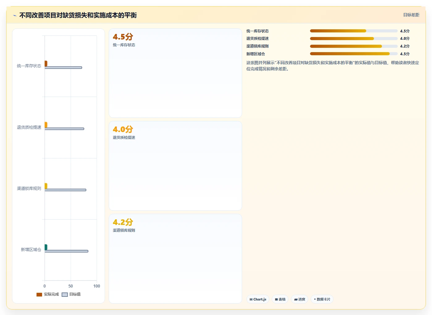The height and width of the screenshot is (315, 432).
Task: Click the 渠道锁库规则 label in progress list
Action: [x=258, y=46]
